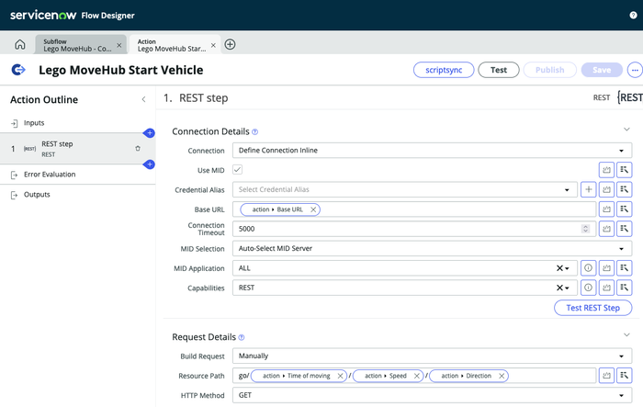Toggle scripting for Credential Alias
Viewport: 643px width, 407px height.
606,189
